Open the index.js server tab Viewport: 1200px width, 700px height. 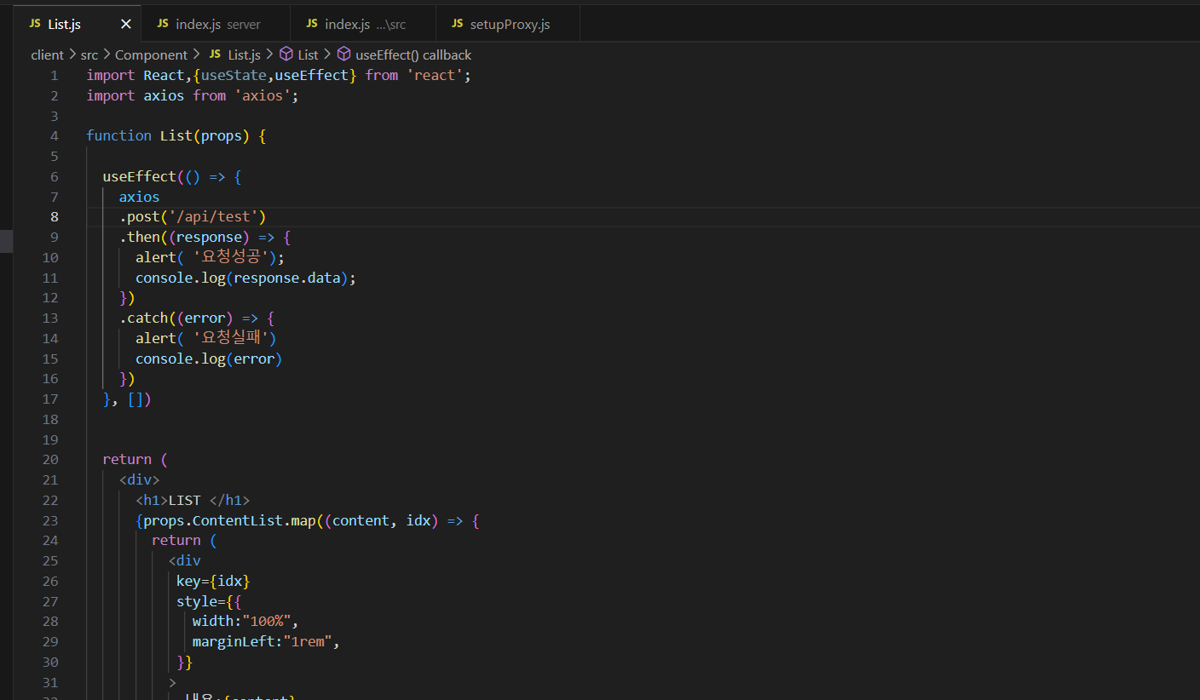pos(216,24)
